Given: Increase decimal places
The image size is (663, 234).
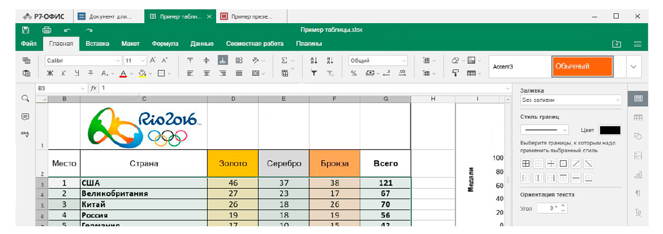Looking at the screenshot, I should coord(402,73).
